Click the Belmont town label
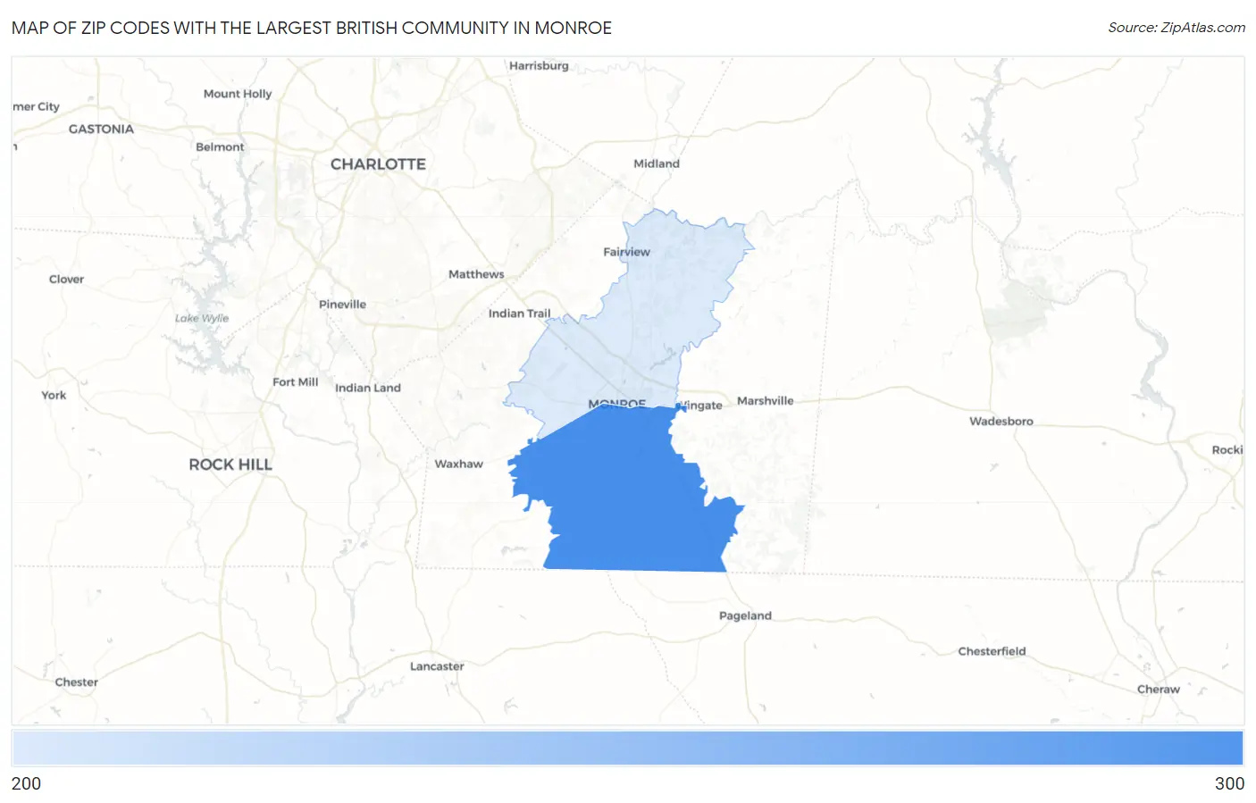This screenshot has width=1256, height=803. [220, 146]
